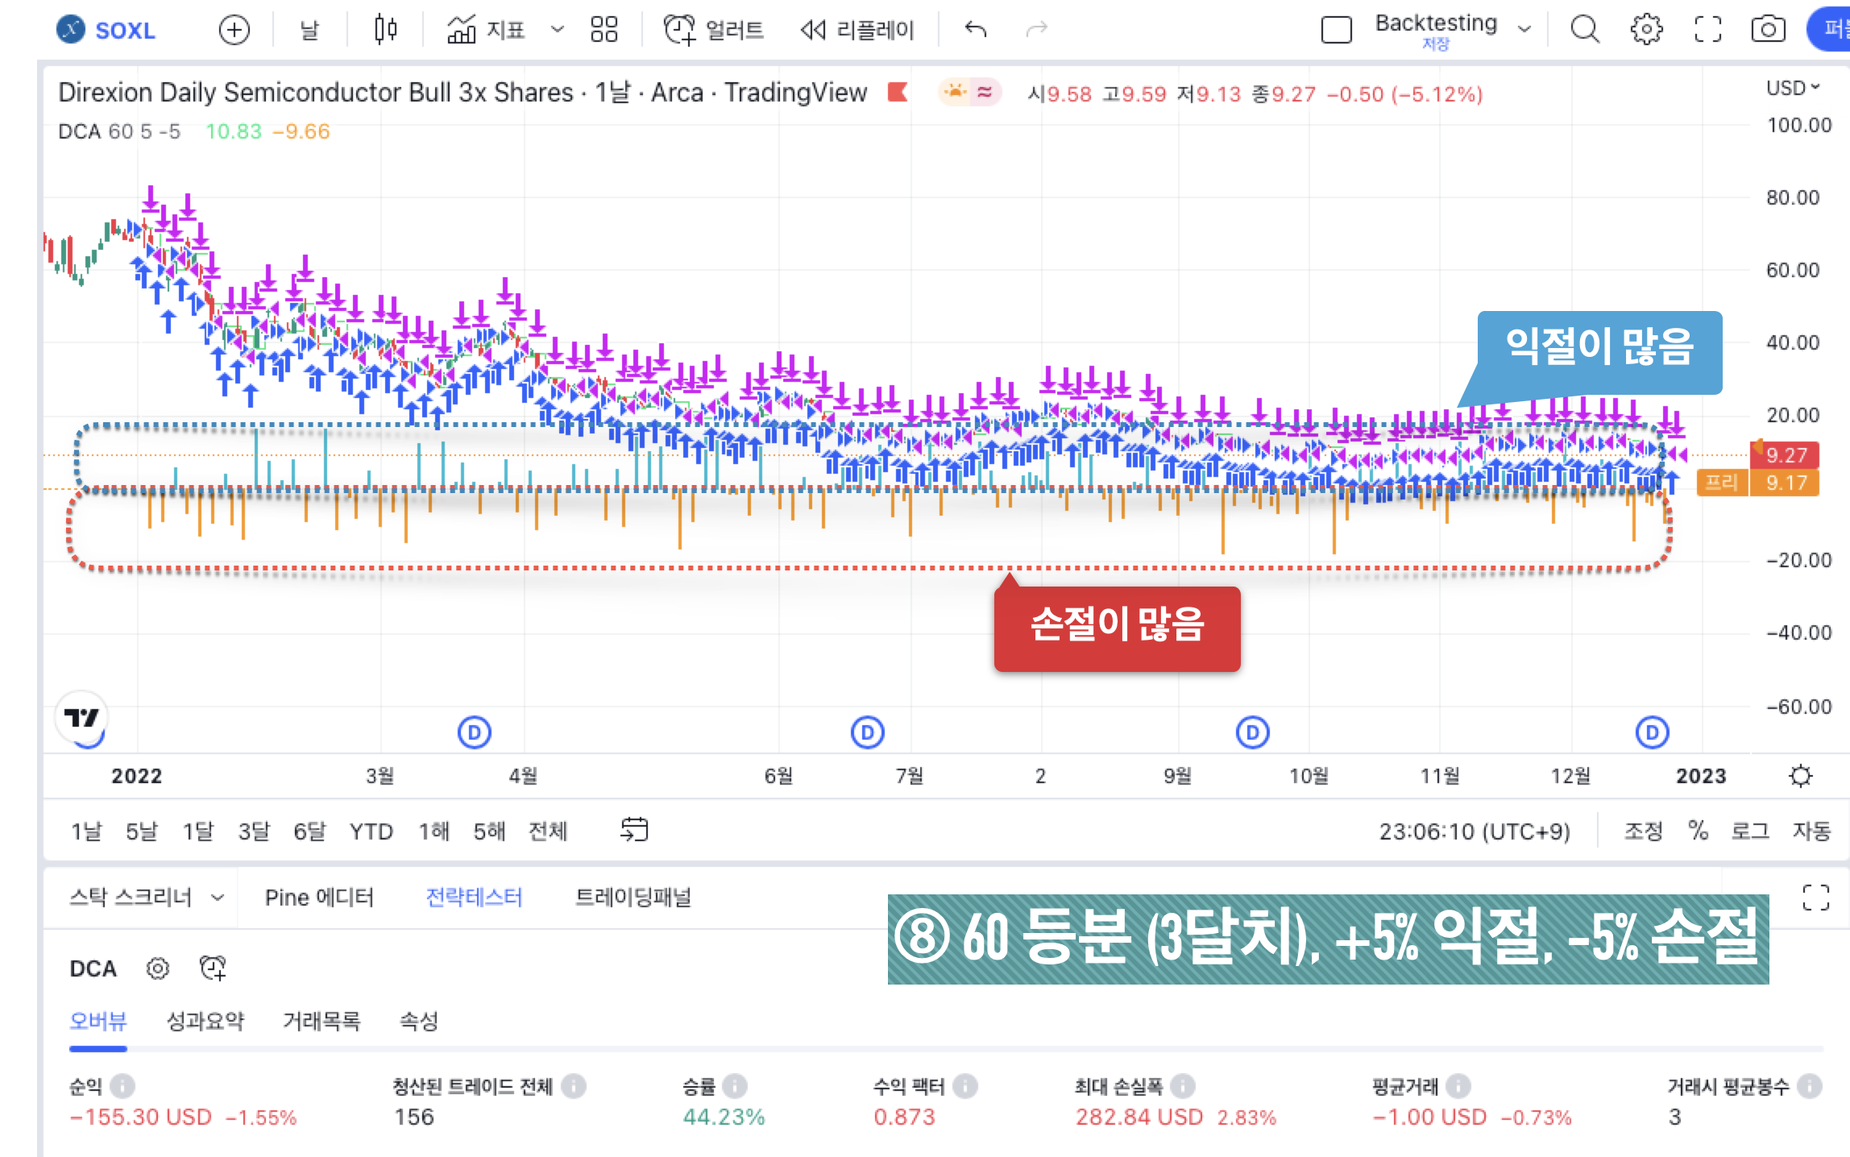Viewport: 1850px width, 1157px height.
Task: Select the 전체 time range button
Action: click(548, 831)
